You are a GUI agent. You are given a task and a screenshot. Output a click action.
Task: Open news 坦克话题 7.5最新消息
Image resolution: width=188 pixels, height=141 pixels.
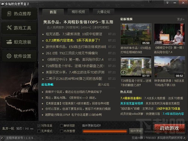[x=74, y=34]
